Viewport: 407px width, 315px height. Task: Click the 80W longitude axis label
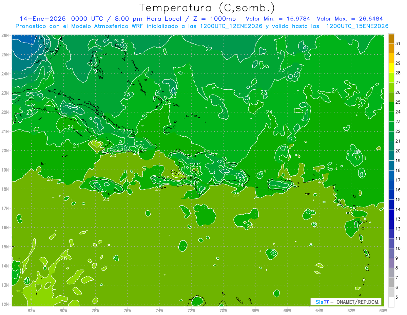(x=63, y=310)
